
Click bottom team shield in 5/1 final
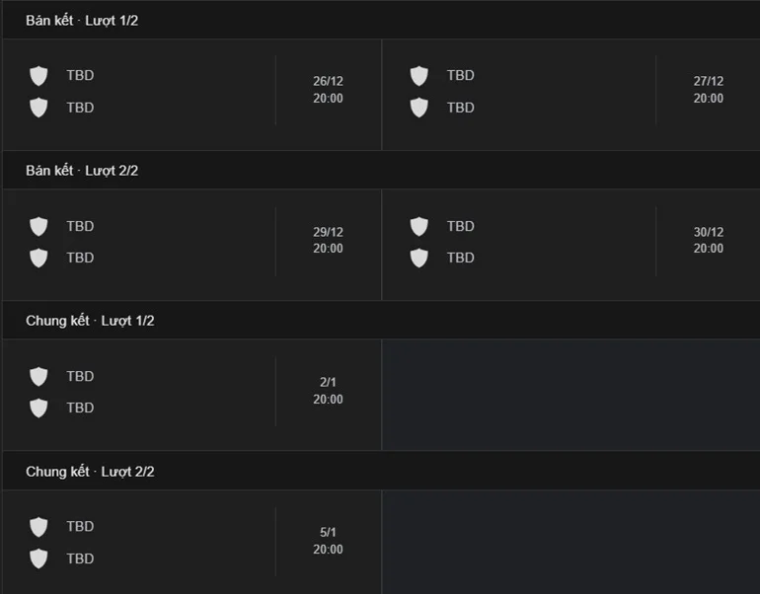(38, 558)
